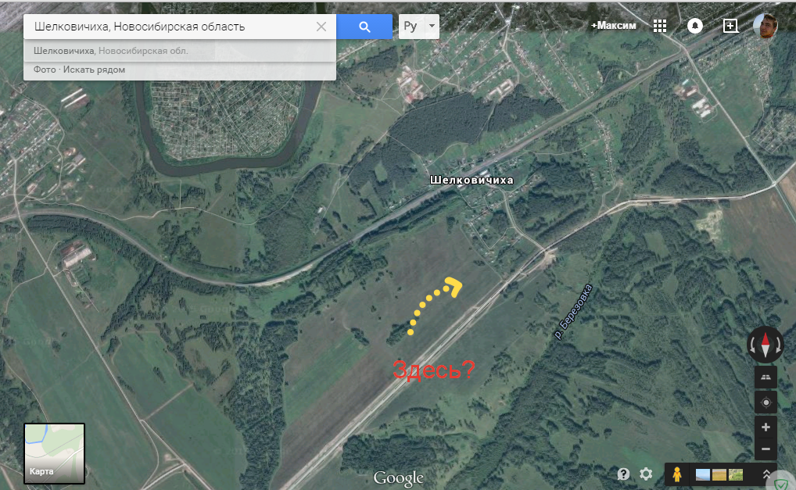Open the help question mark

[623, 474]
